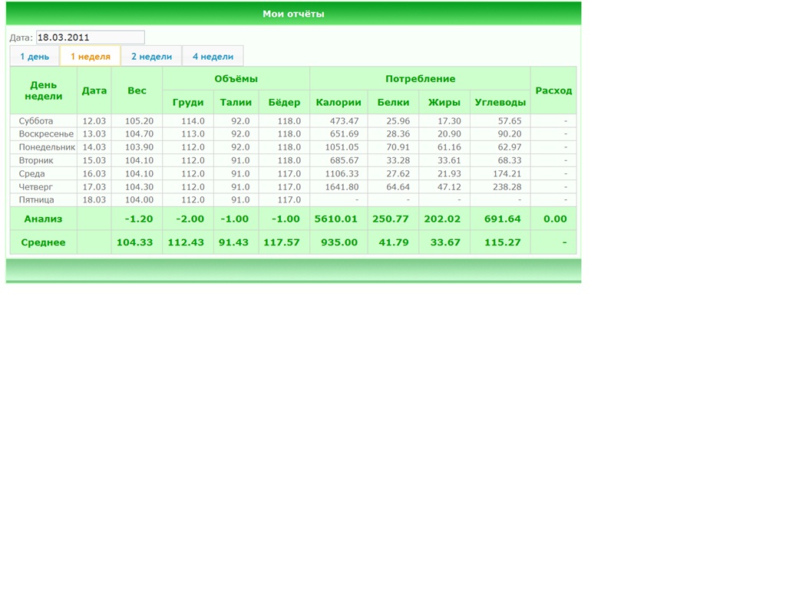This screenshot has height=589, width=786.
Task: Click the 'Груди' column header
Action: pyautogui.click(x=188, y=102)
